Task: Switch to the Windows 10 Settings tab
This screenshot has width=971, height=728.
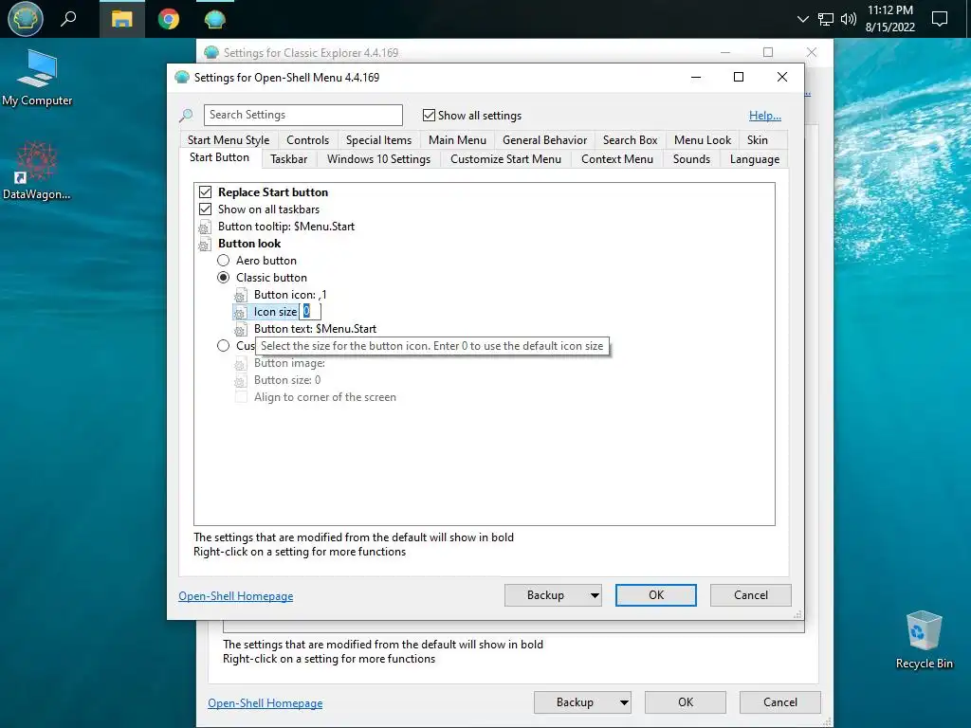Action: (x=379, y=159)
